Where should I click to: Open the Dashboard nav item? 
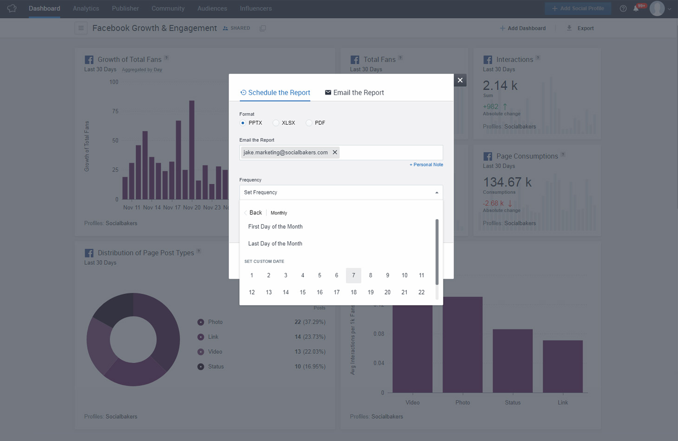pyautogui.click(x=45, y=8)
